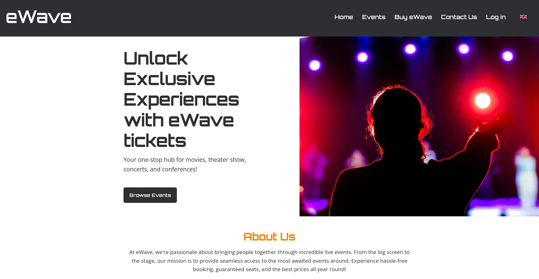Image resolution: width=539 pixels, height=279 pixels.
Task: Click the About Us description paragraph
Action: pos(269,261)
